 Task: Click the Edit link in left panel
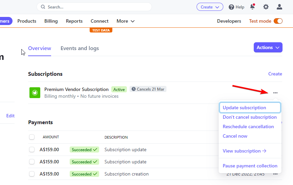point(10,116)
